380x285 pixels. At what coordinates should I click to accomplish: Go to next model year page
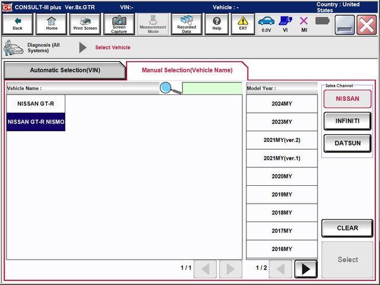pos(306,269)
